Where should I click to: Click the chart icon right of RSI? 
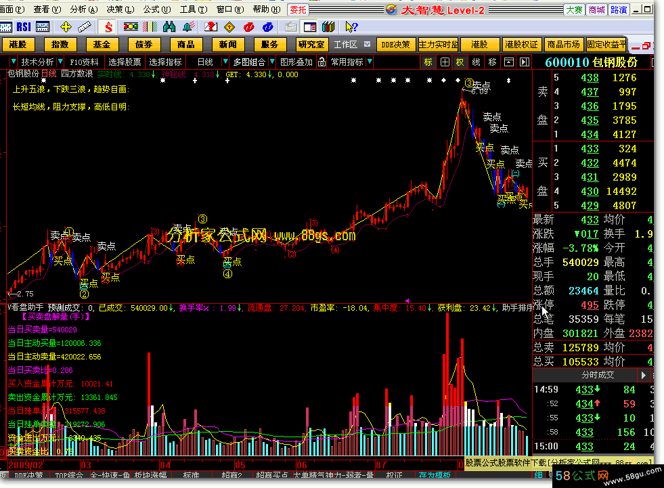coord(43,27)
